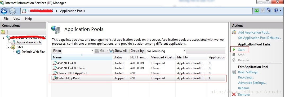Viewport: 285px width, 97px height.
Task: Click the Recycle arrows icon in Actions
Action: 234,60
